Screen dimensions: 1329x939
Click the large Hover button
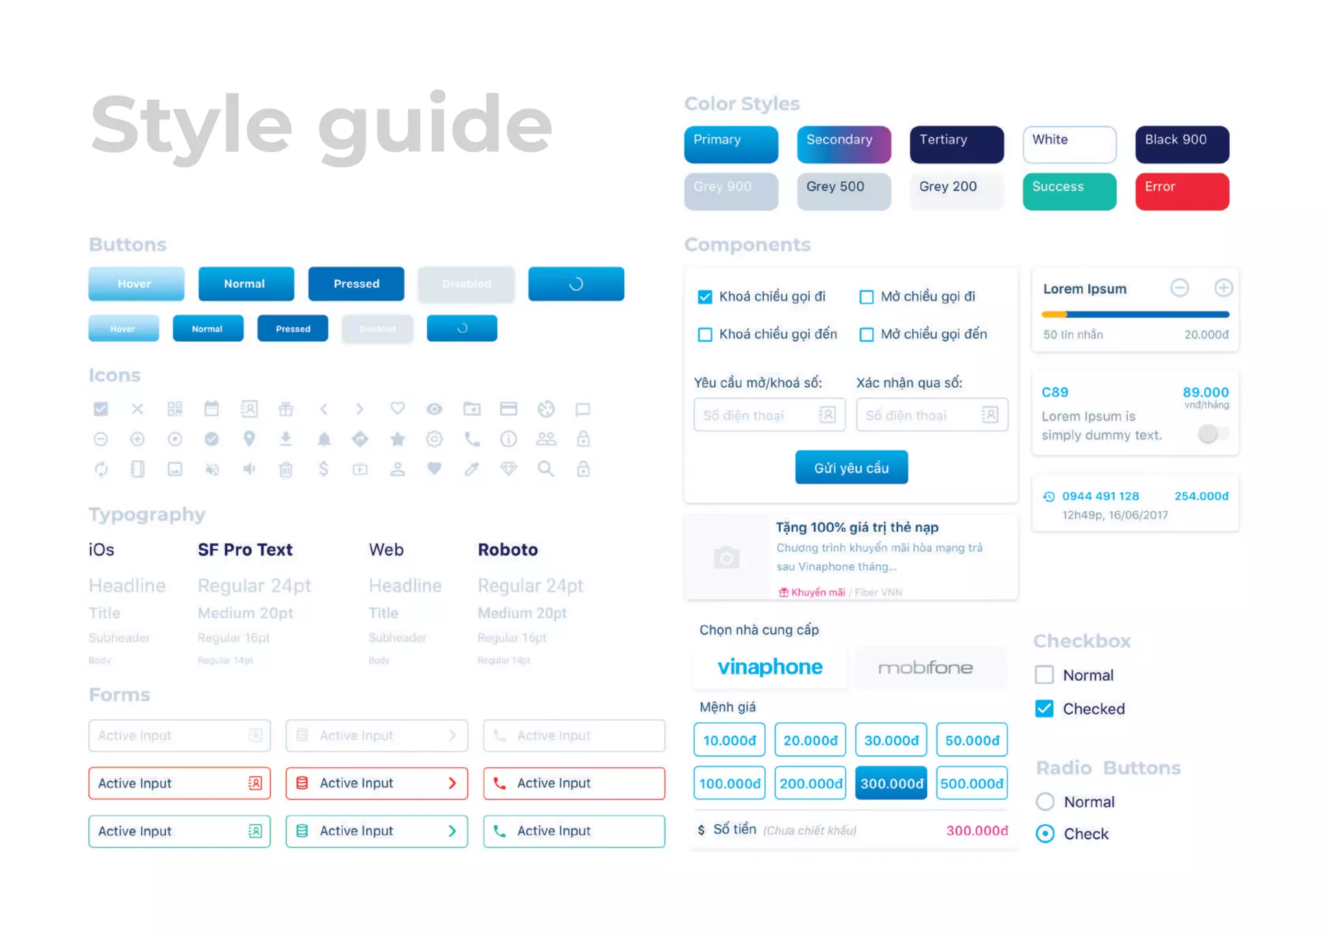click(136, 283)
